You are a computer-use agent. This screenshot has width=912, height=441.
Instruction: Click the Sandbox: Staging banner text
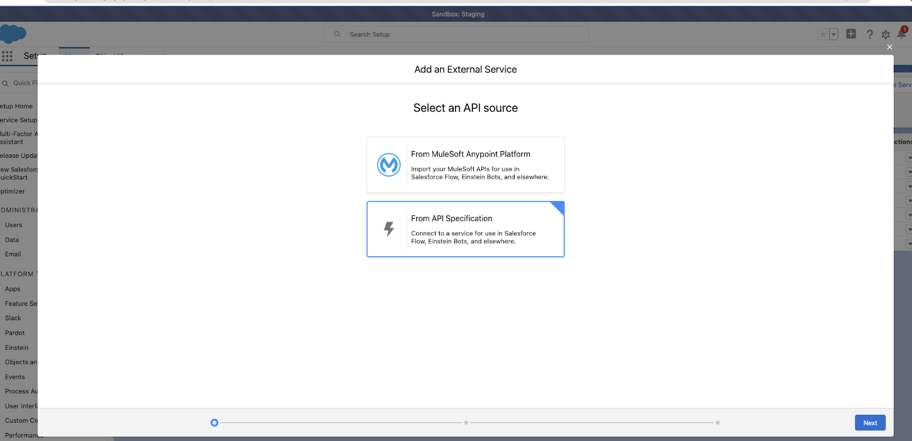click(x=458, y=14)
